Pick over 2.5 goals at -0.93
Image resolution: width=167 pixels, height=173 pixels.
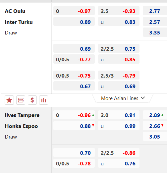pyautogui.click(x=119, y=11)
